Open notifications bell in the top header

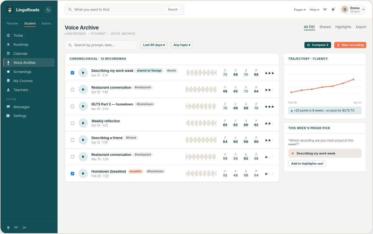click(333, 10)
